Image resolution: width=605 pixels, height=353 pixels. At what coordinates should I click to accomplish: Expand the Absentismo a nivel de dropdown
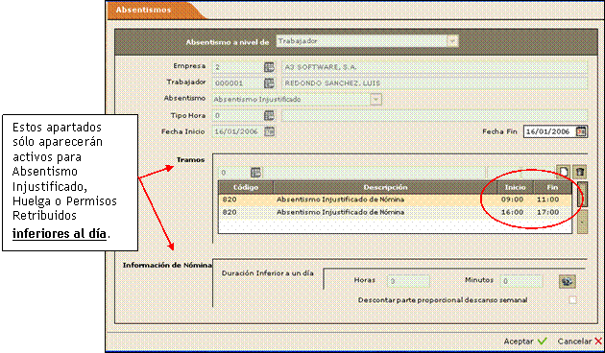point(452,41)
